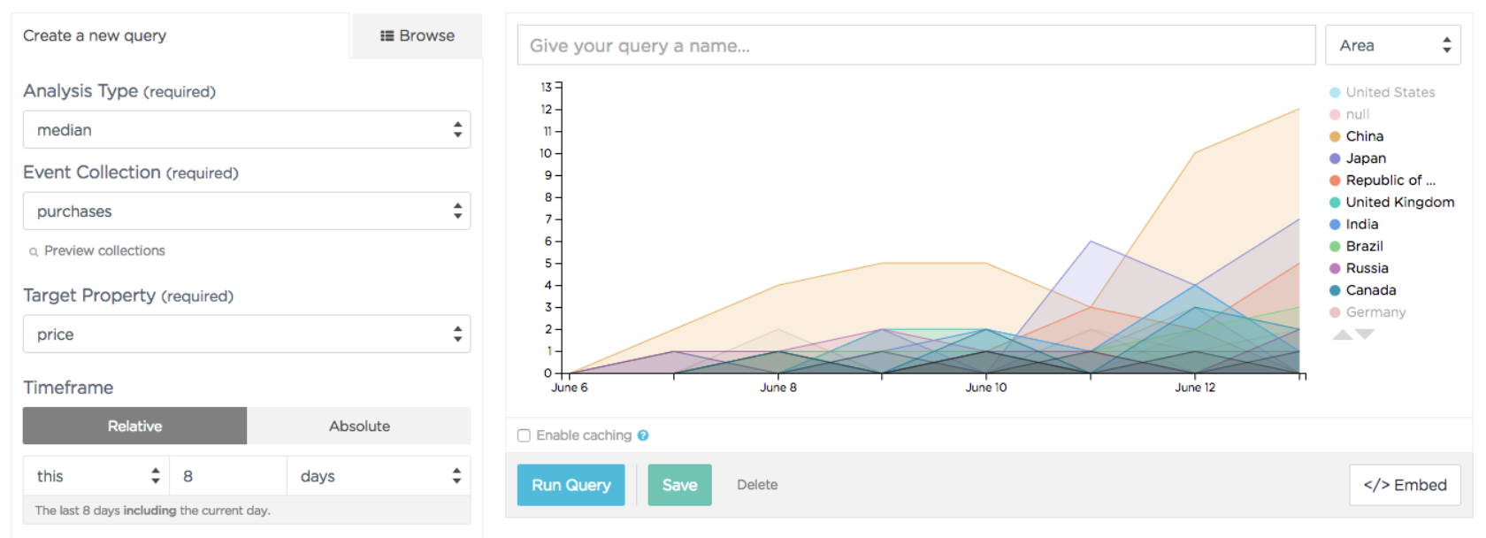Open the 'this' relativity dropdown
The height and width of the screenshot is (538, 1486).
[x=96, y=476]
